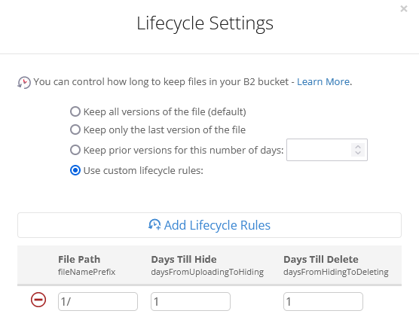Image resolution: width=419 pixels, height=320 pixels.
Task: Click the clock icon beside Add Lifecycle Rules
Action: 154,224
